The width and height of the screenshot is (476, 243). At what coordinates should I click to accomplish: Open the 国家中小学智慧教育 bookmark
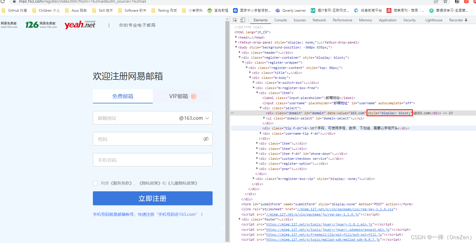(x=252, y=11)
